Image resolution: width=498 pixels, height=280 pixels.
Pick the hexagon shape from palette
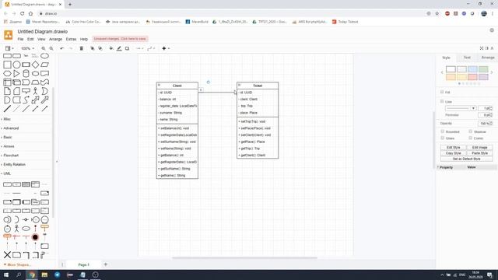coord(7,73)
